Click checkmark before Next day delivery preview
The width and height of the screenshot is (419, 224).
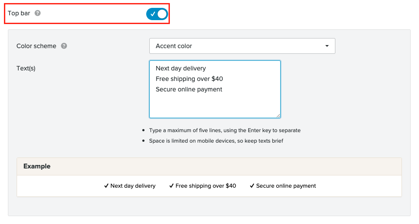(x=106, y=186)
